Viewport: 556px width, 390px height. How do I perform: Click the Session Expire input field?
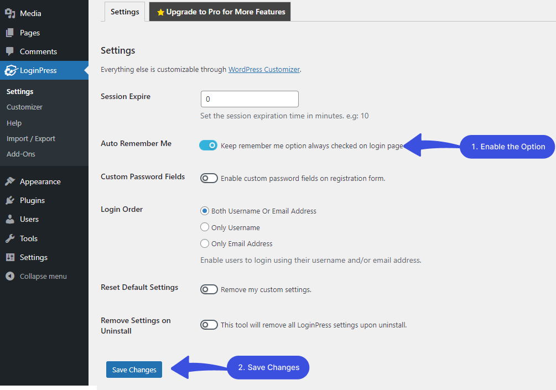pos(250,99)
